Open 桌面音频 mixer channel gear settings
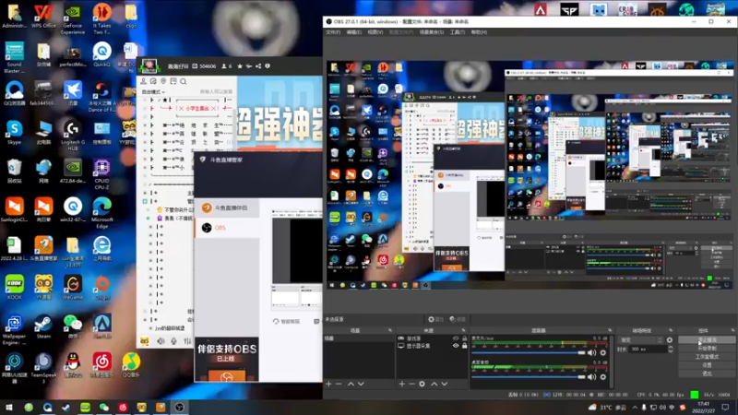This screenshot has height=415, width=738. [603, 377]
